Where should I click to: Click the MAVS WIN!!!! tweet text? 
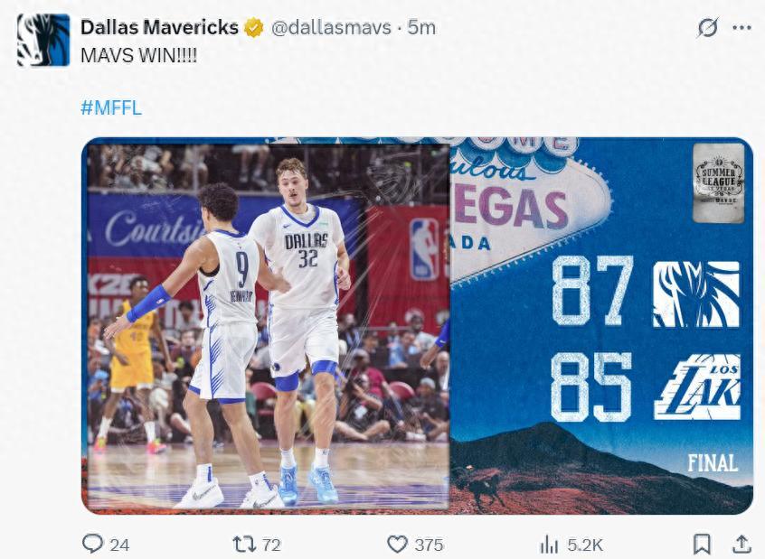point(138,55)
